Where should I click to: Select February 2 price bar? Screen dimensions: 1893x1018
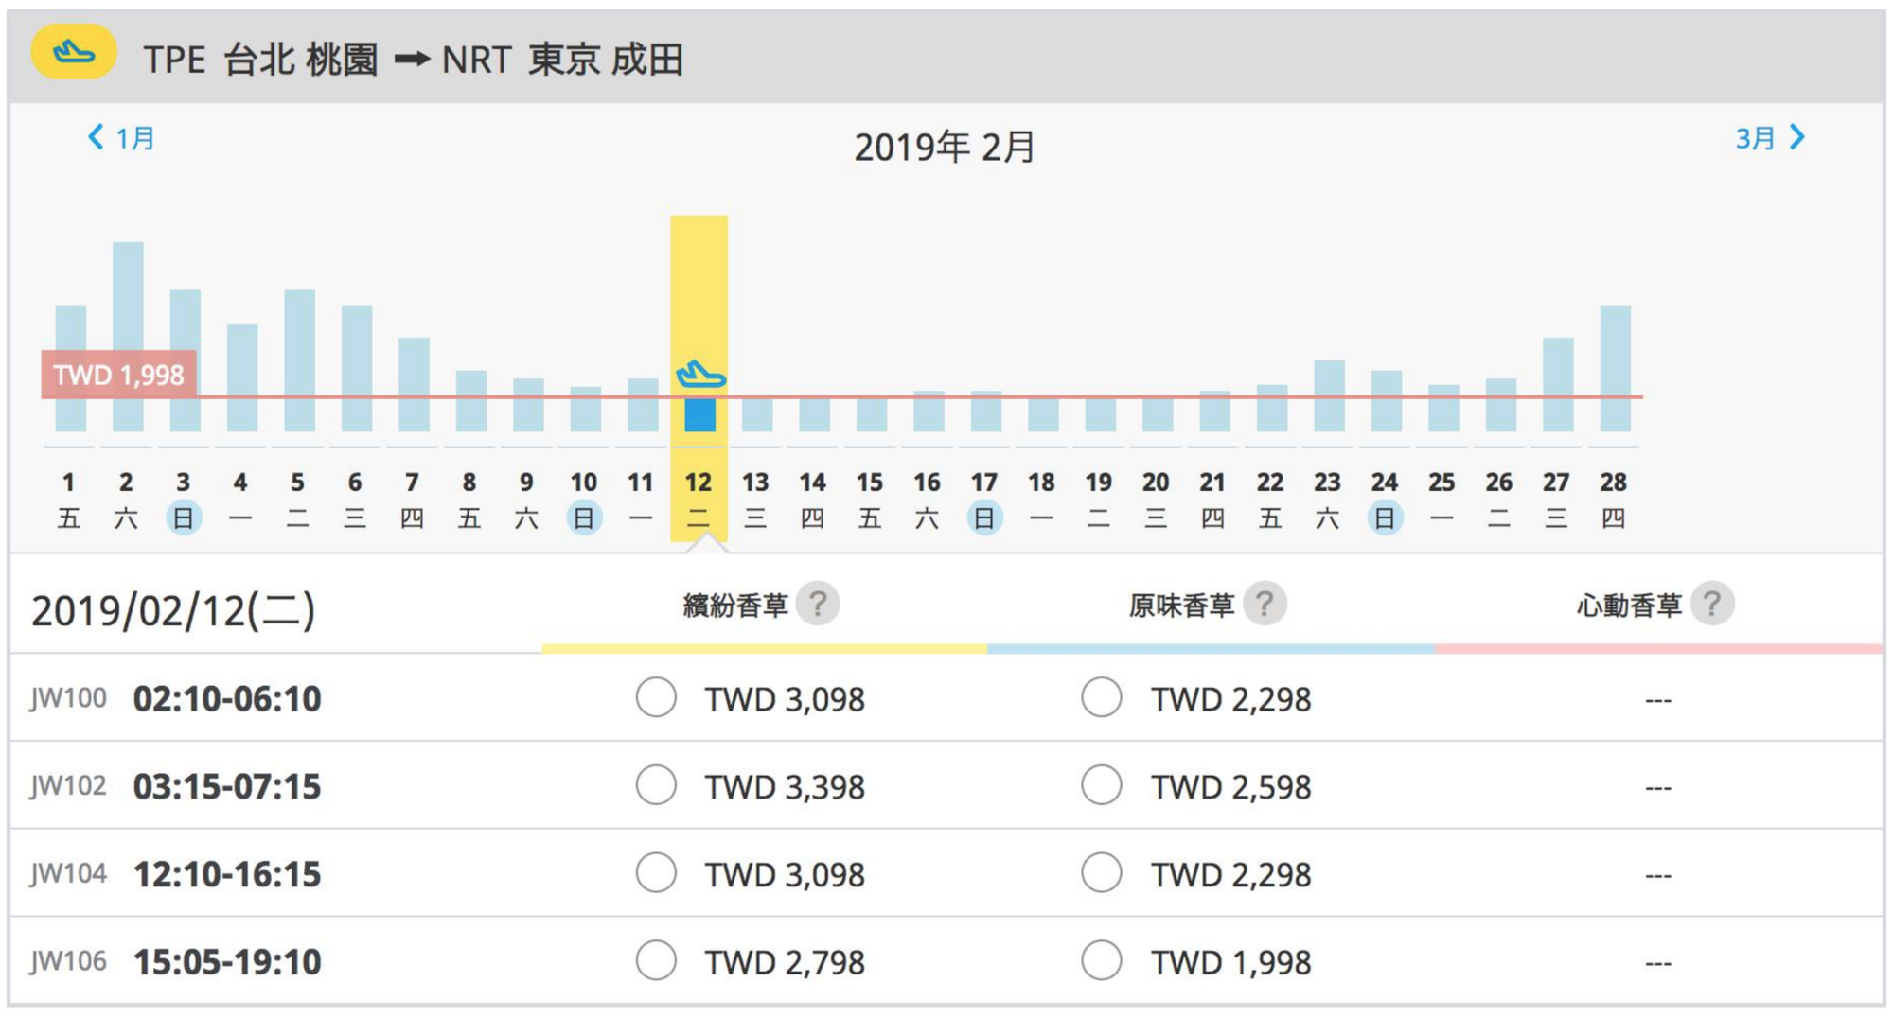[x=128, y=336]
